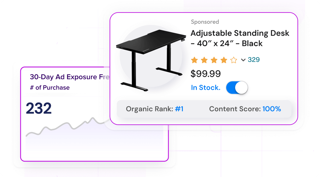Click the Organic Rank #1 value
The height and width of the screenshot is (177, 320).
pyautogui.click(x=179, y=109)
